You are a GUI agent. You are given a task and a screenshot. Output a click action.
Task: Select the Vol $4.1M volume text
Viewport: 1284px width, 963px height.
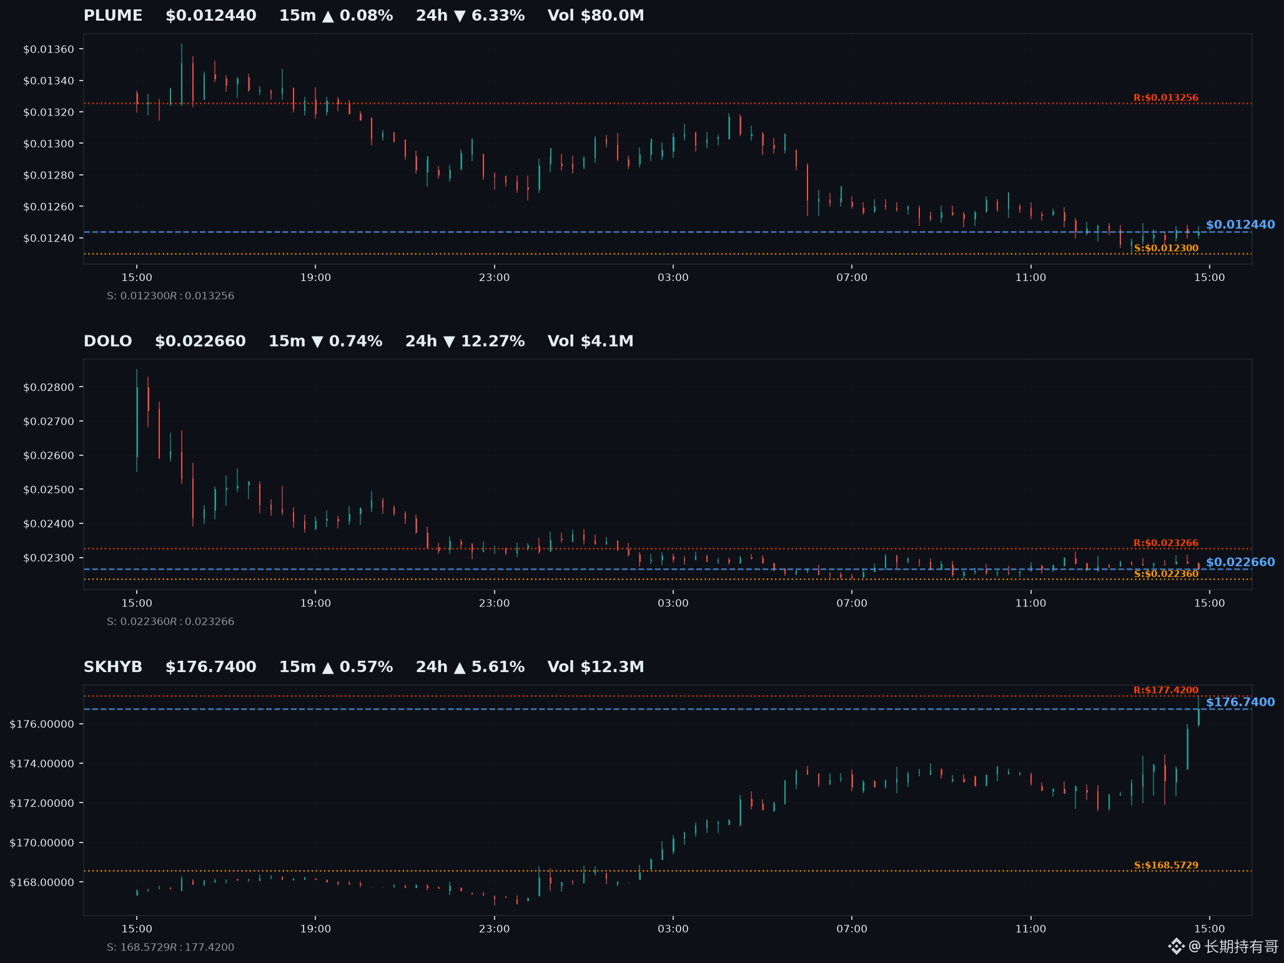coord(591,341)
